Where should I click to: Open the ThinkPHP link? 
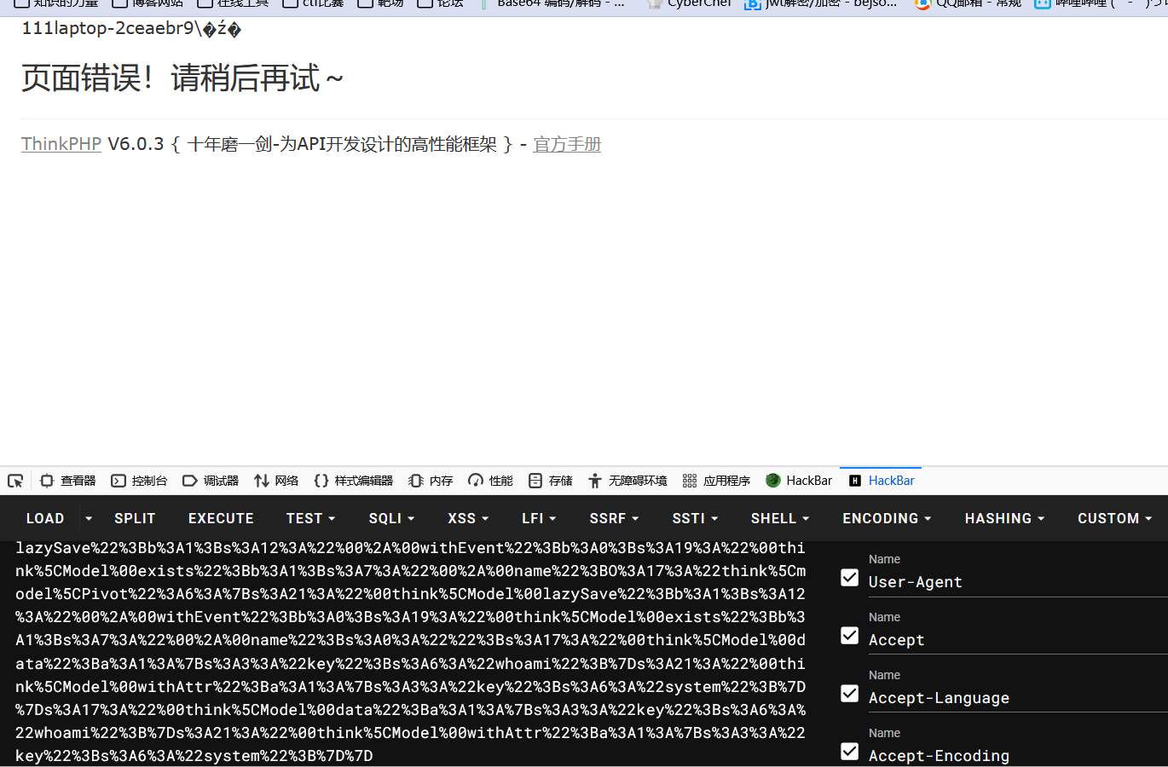click(61, 144)
